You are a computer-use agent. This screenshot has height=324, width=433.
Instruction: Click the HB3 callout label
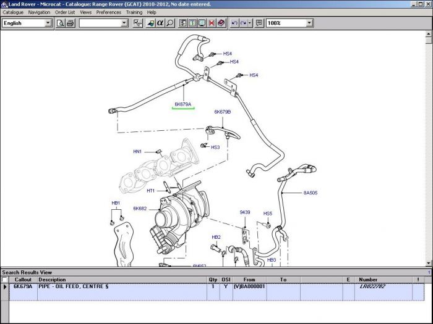[x=272, y=260]
